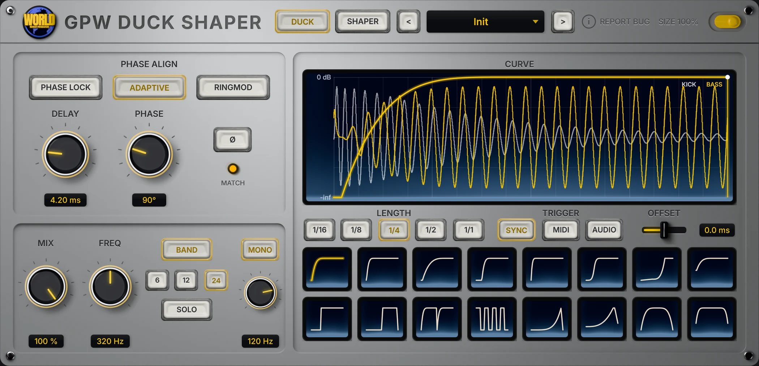Go to next preset with > arrow

563,22
